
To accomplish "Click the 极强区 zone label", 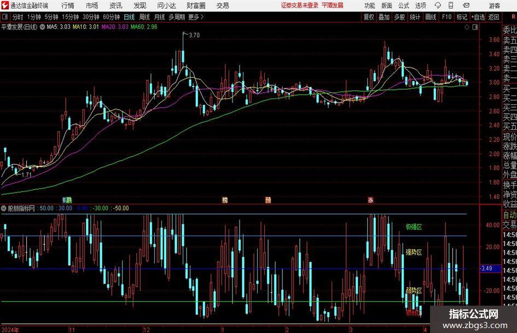I will point(414,227).
